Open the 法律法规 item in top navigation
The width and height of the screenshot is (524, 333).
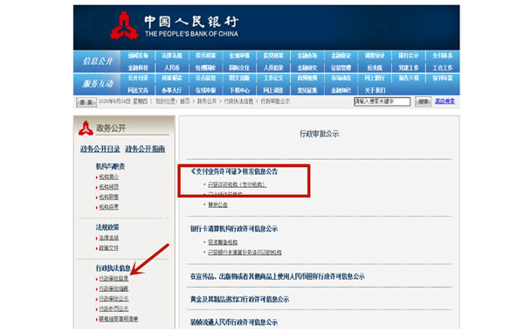point(172,56)
